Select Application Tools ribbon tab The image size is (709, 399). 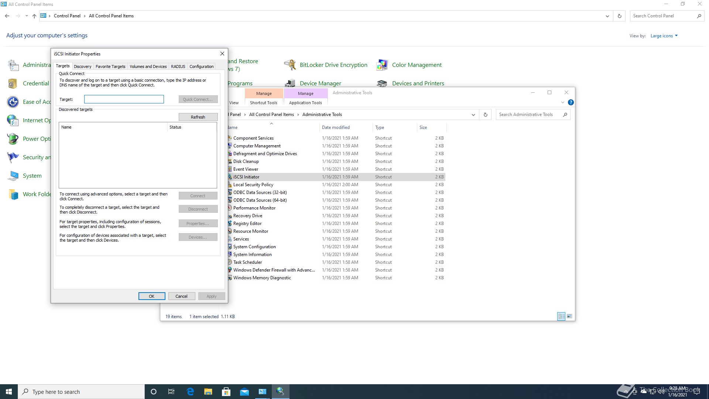[x=305, y=103]
